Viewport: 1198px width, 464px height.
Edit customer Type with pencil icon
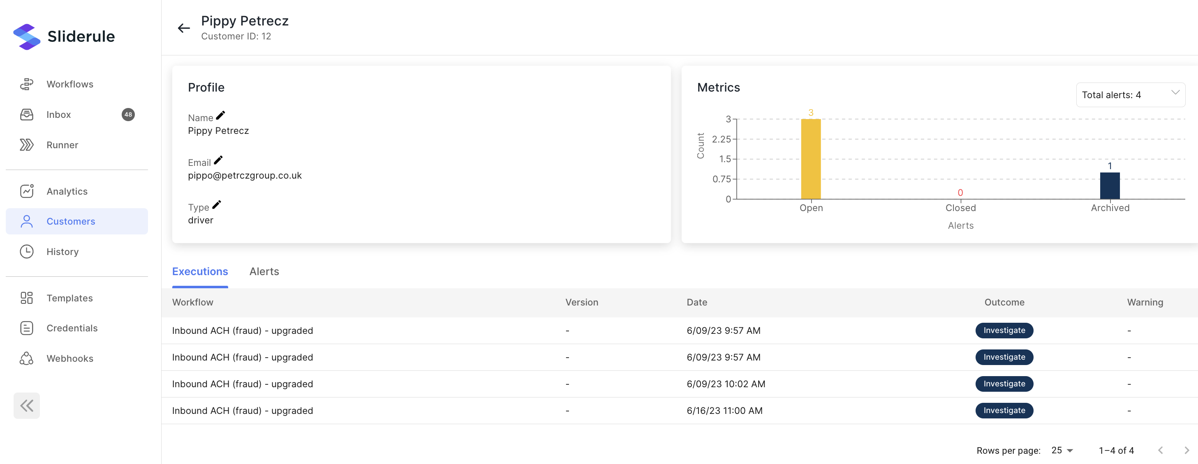[x=217, y=205]
